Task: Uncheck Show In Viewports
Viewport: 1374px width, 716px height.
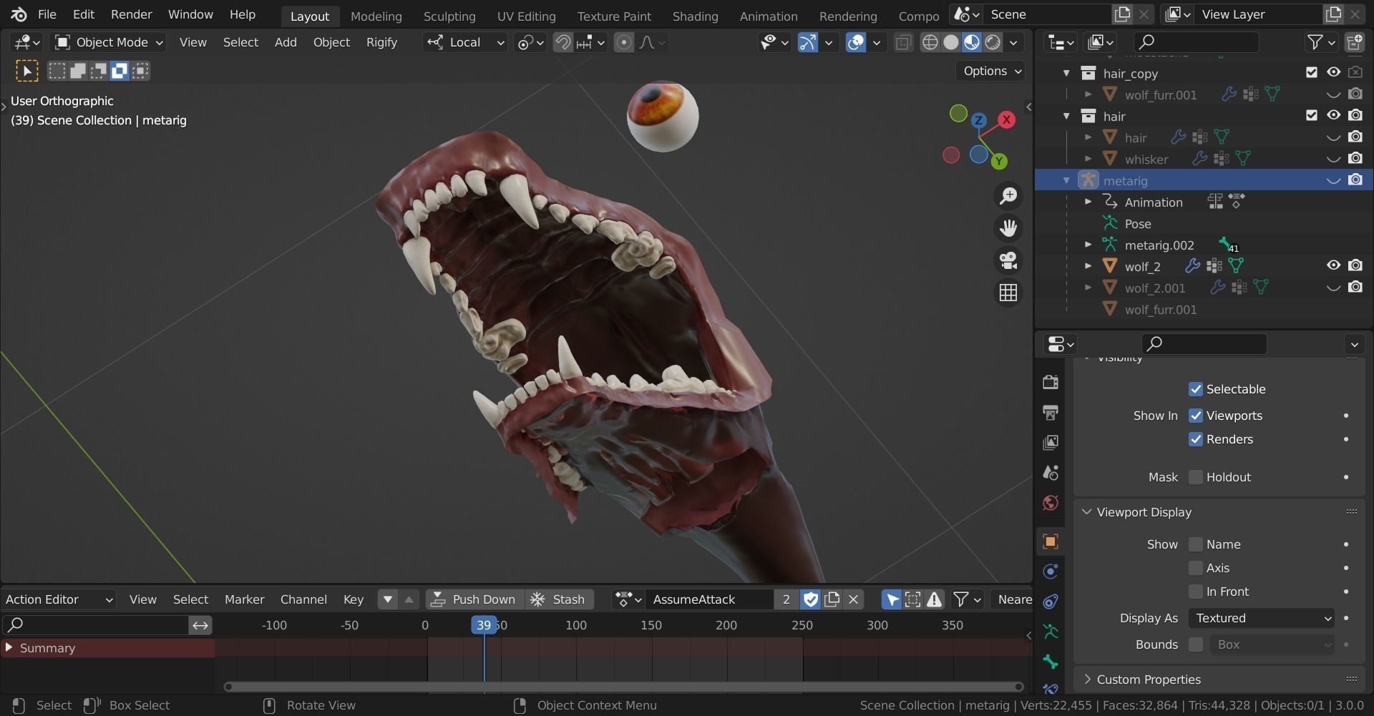Action: click(x=1196, y=416)
